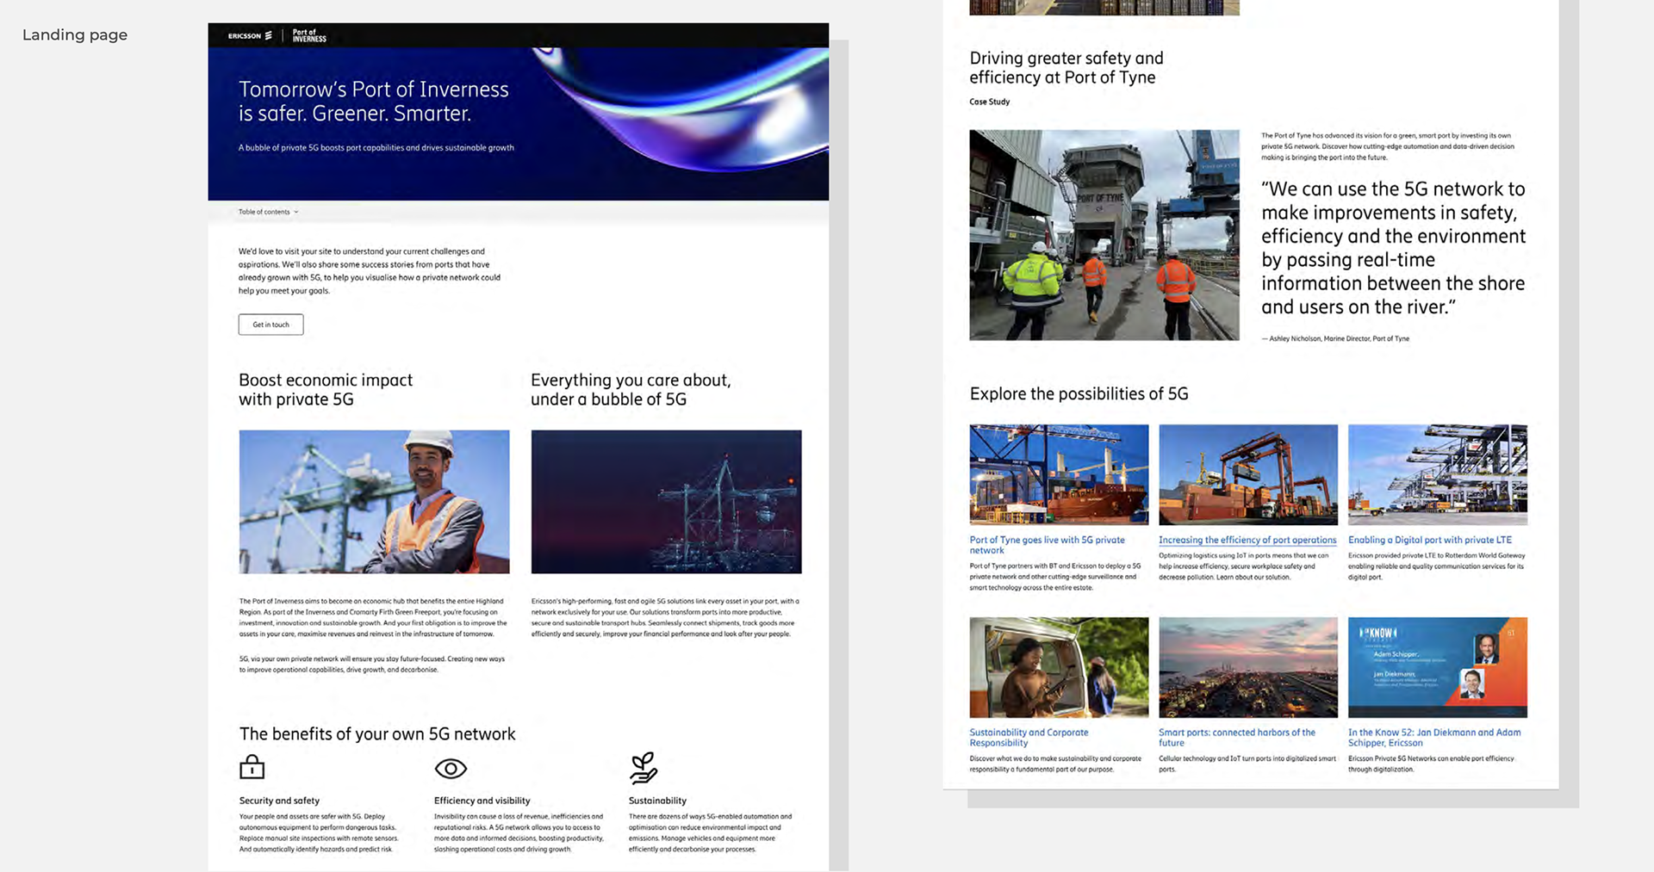Click the We can use the 5G network quote
This screenshot has height=872, width=1654.
pos(1393,248)
